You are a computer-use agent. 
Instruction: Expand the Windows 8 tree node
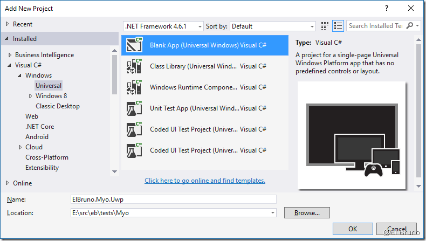coord(30,96)
